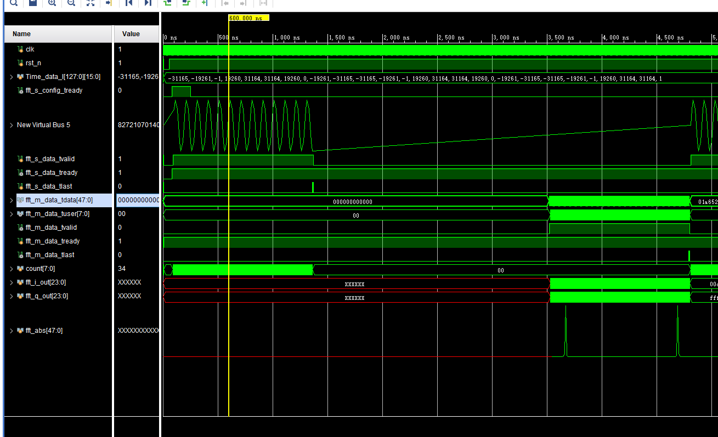Add a marker at the cursor

tap(205, 3)
